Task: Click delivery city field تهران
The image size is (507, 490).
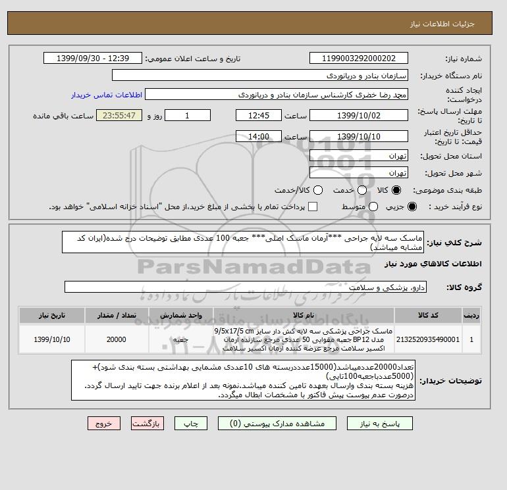Action: [359, 173]
